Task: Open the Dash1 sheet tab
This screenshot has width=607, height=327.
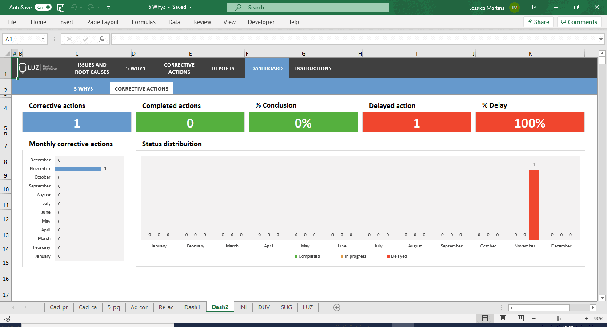Action: (x=192, y=307)
